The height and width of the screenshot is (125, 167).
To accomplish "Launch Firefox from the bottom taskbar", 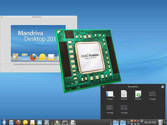I will pos(18,122).
